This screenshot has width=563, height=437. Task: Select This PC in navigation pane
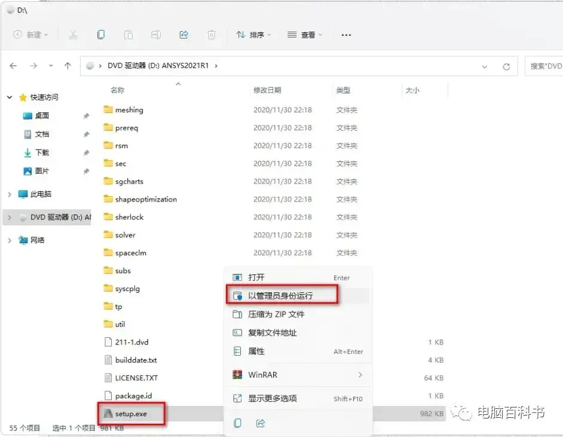pos(41,194)
